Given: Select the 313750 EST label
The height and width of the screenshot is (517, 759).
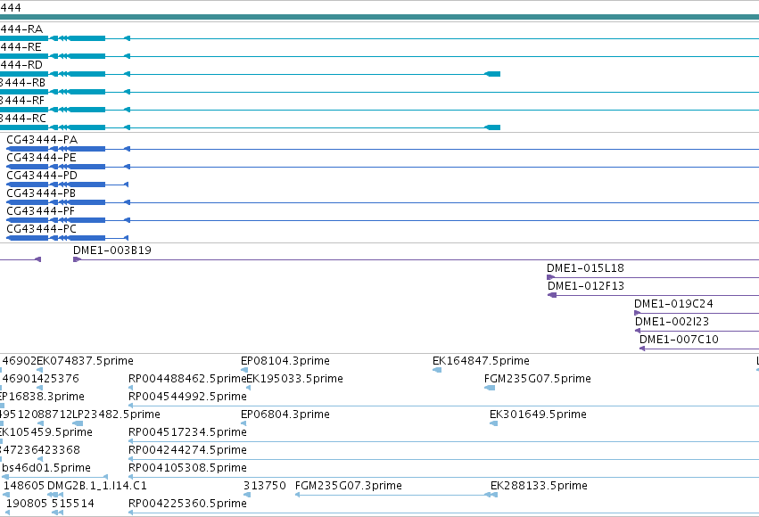Looking at the screenshot, I should point(264,486).
